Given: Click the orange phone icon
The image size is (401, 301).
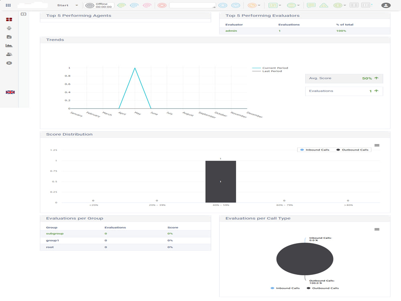Looking at the screenshot, I should click(252, 5).
